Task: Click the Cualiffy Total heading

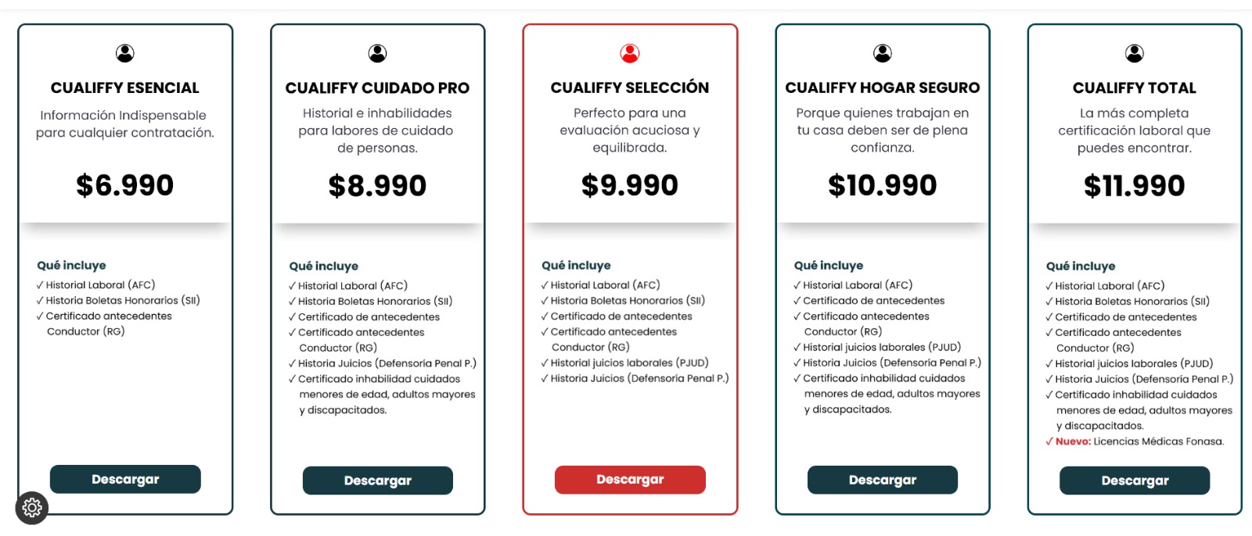Action: coord(1135,88)
